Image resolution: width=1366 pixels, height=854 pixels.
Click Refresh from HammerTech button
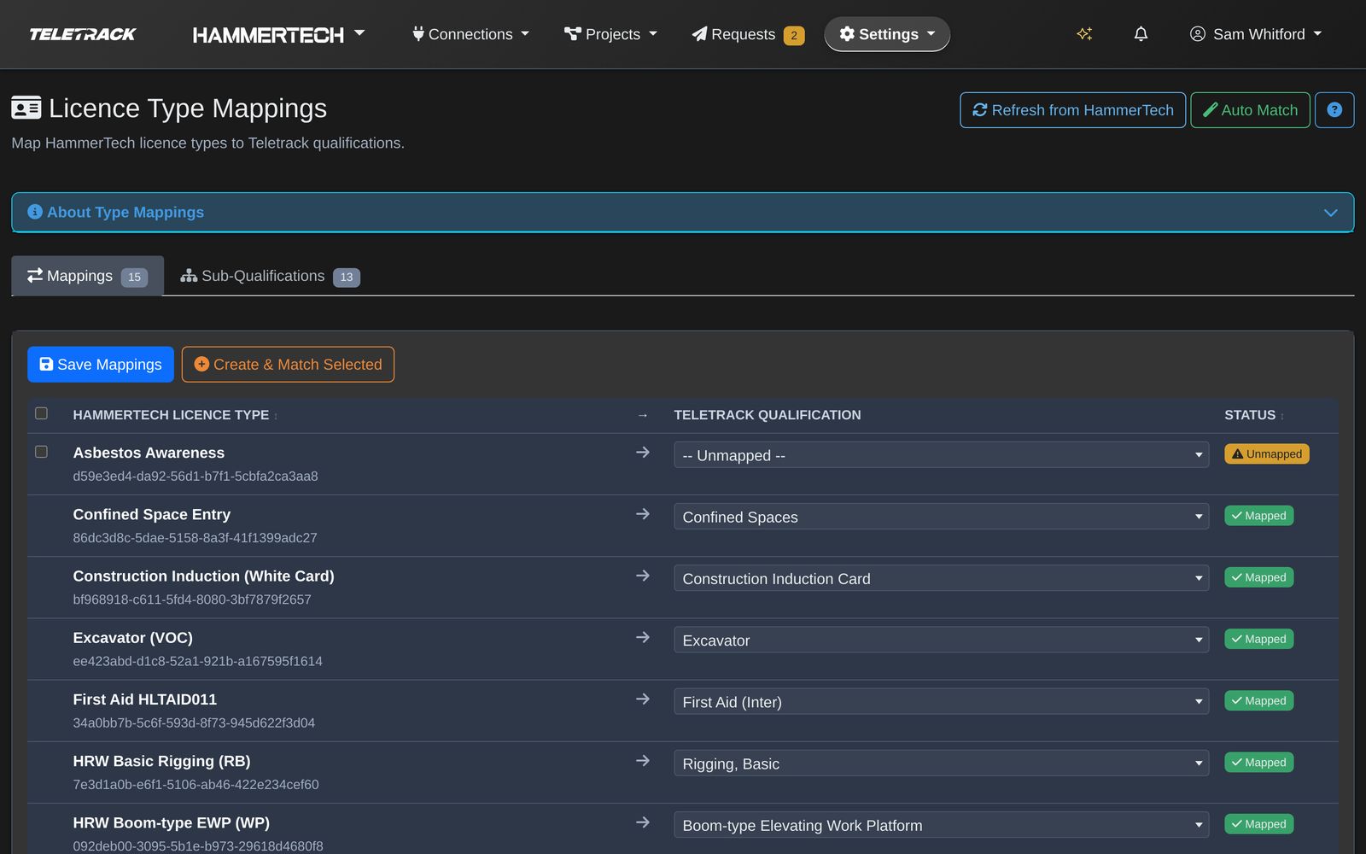tap(1073, 110)
